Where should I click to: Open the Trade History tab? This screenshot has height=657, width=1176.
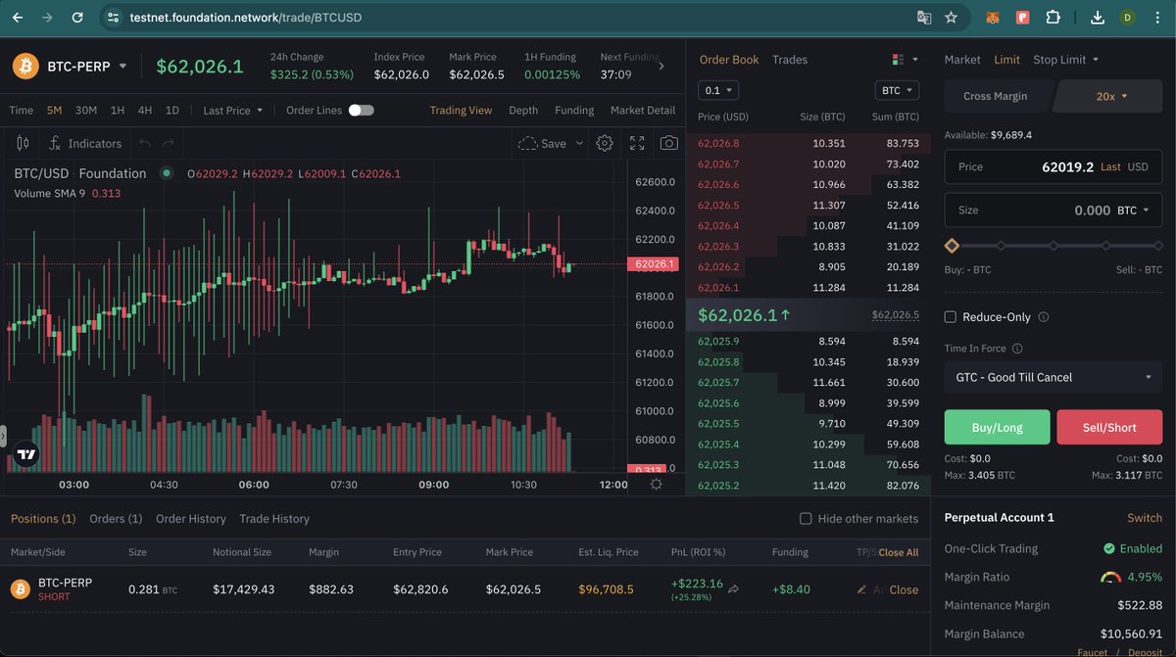click(x=274, y=519)
